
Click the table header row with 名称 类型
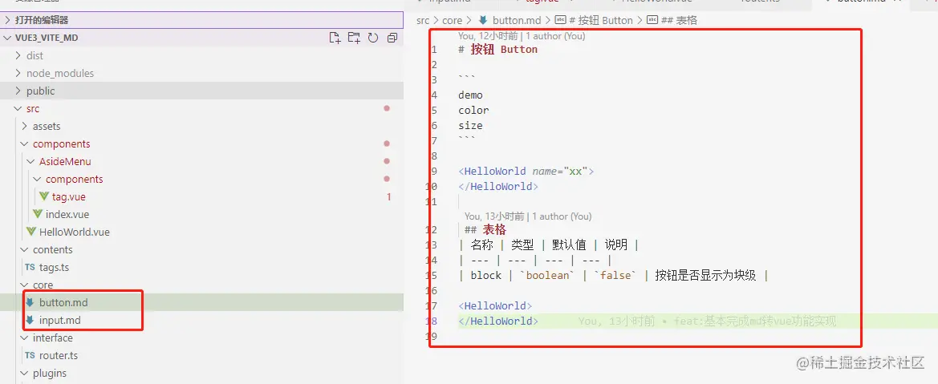tap(549, 245)
